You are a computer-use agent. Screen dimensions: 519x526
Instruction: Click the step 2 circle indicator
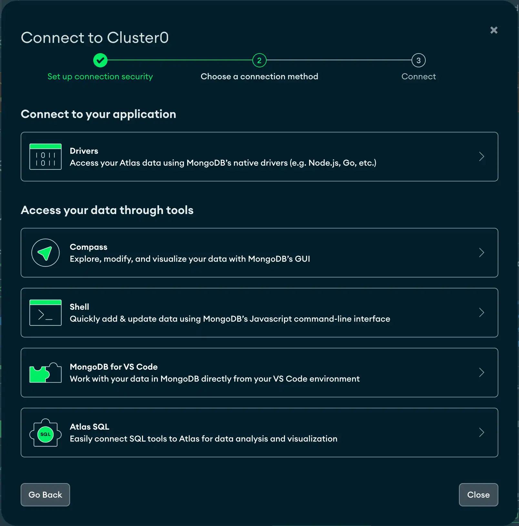click(x=259, y=60)
